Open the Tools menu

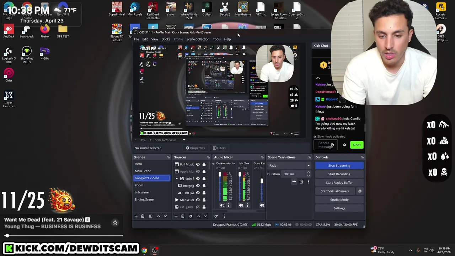pyautogui.click(x=216, y=39)
